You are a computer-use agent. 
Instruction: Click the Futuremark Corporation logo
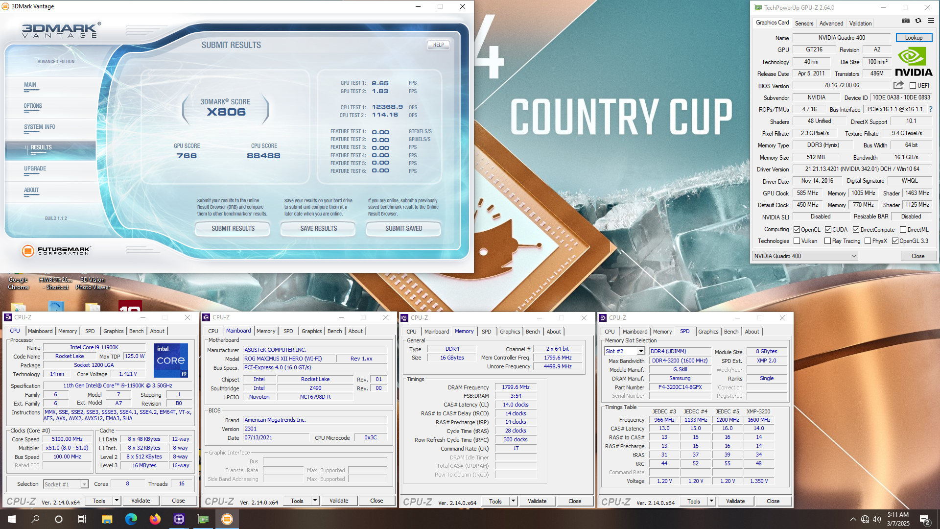(x=56, y=251)
